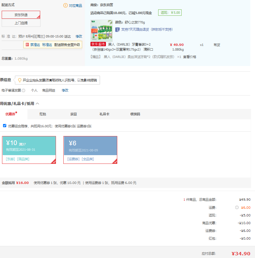
Task: Click the product price ¥ 49.90
Action: coord(177,45)
